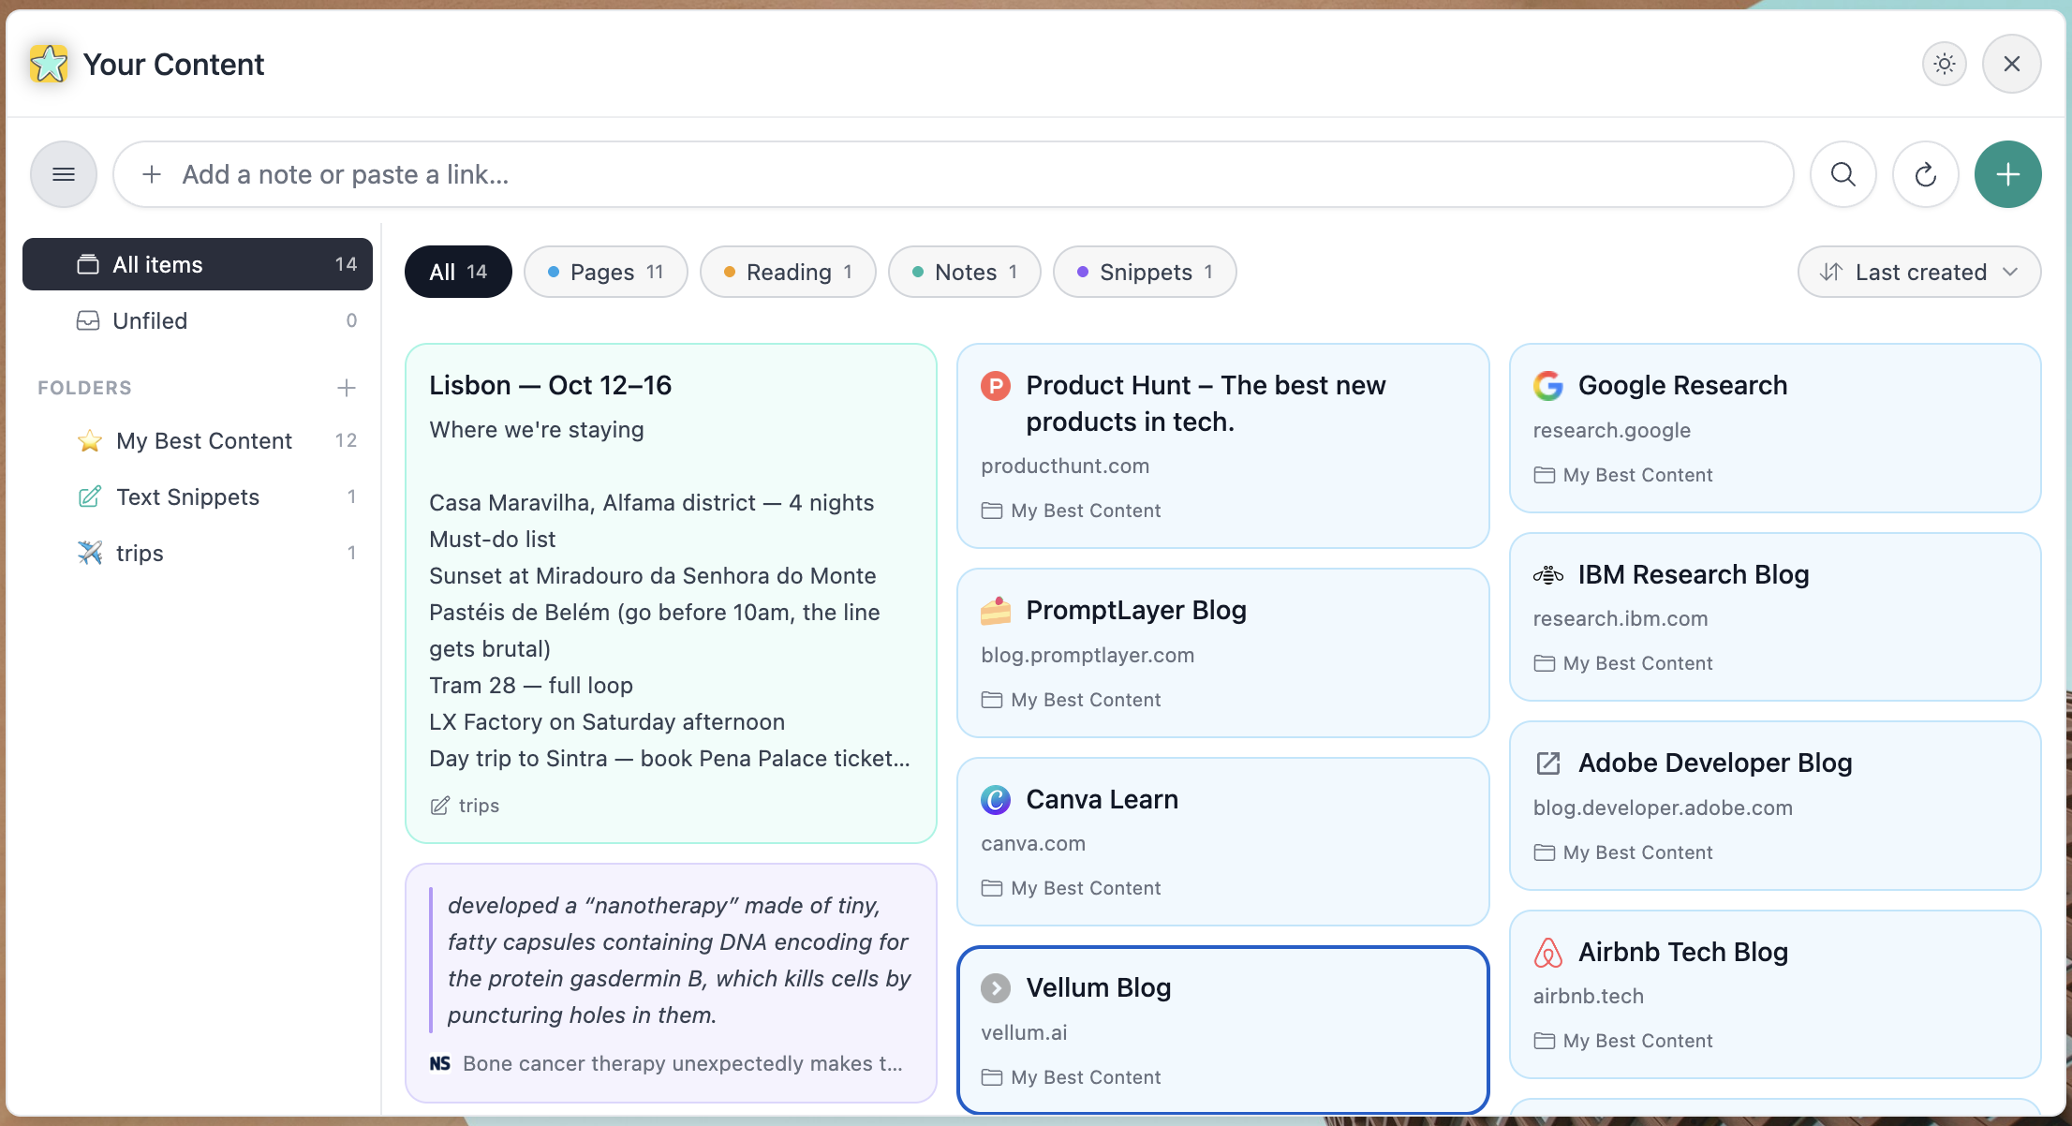
Task: Filter by the Snippets tab
Action: pyautogui.click(x=1145, y=272)
